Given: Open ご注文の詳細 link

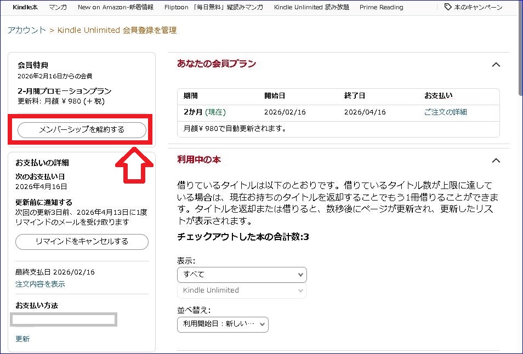Looking at the screenshot, I should 445,112.
